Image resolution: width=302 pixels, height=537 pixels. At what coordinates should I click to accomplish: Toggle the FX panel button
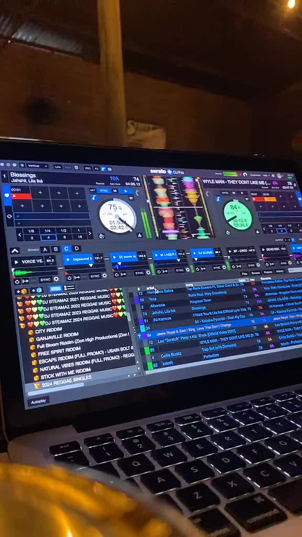click(x=96, y=168)
